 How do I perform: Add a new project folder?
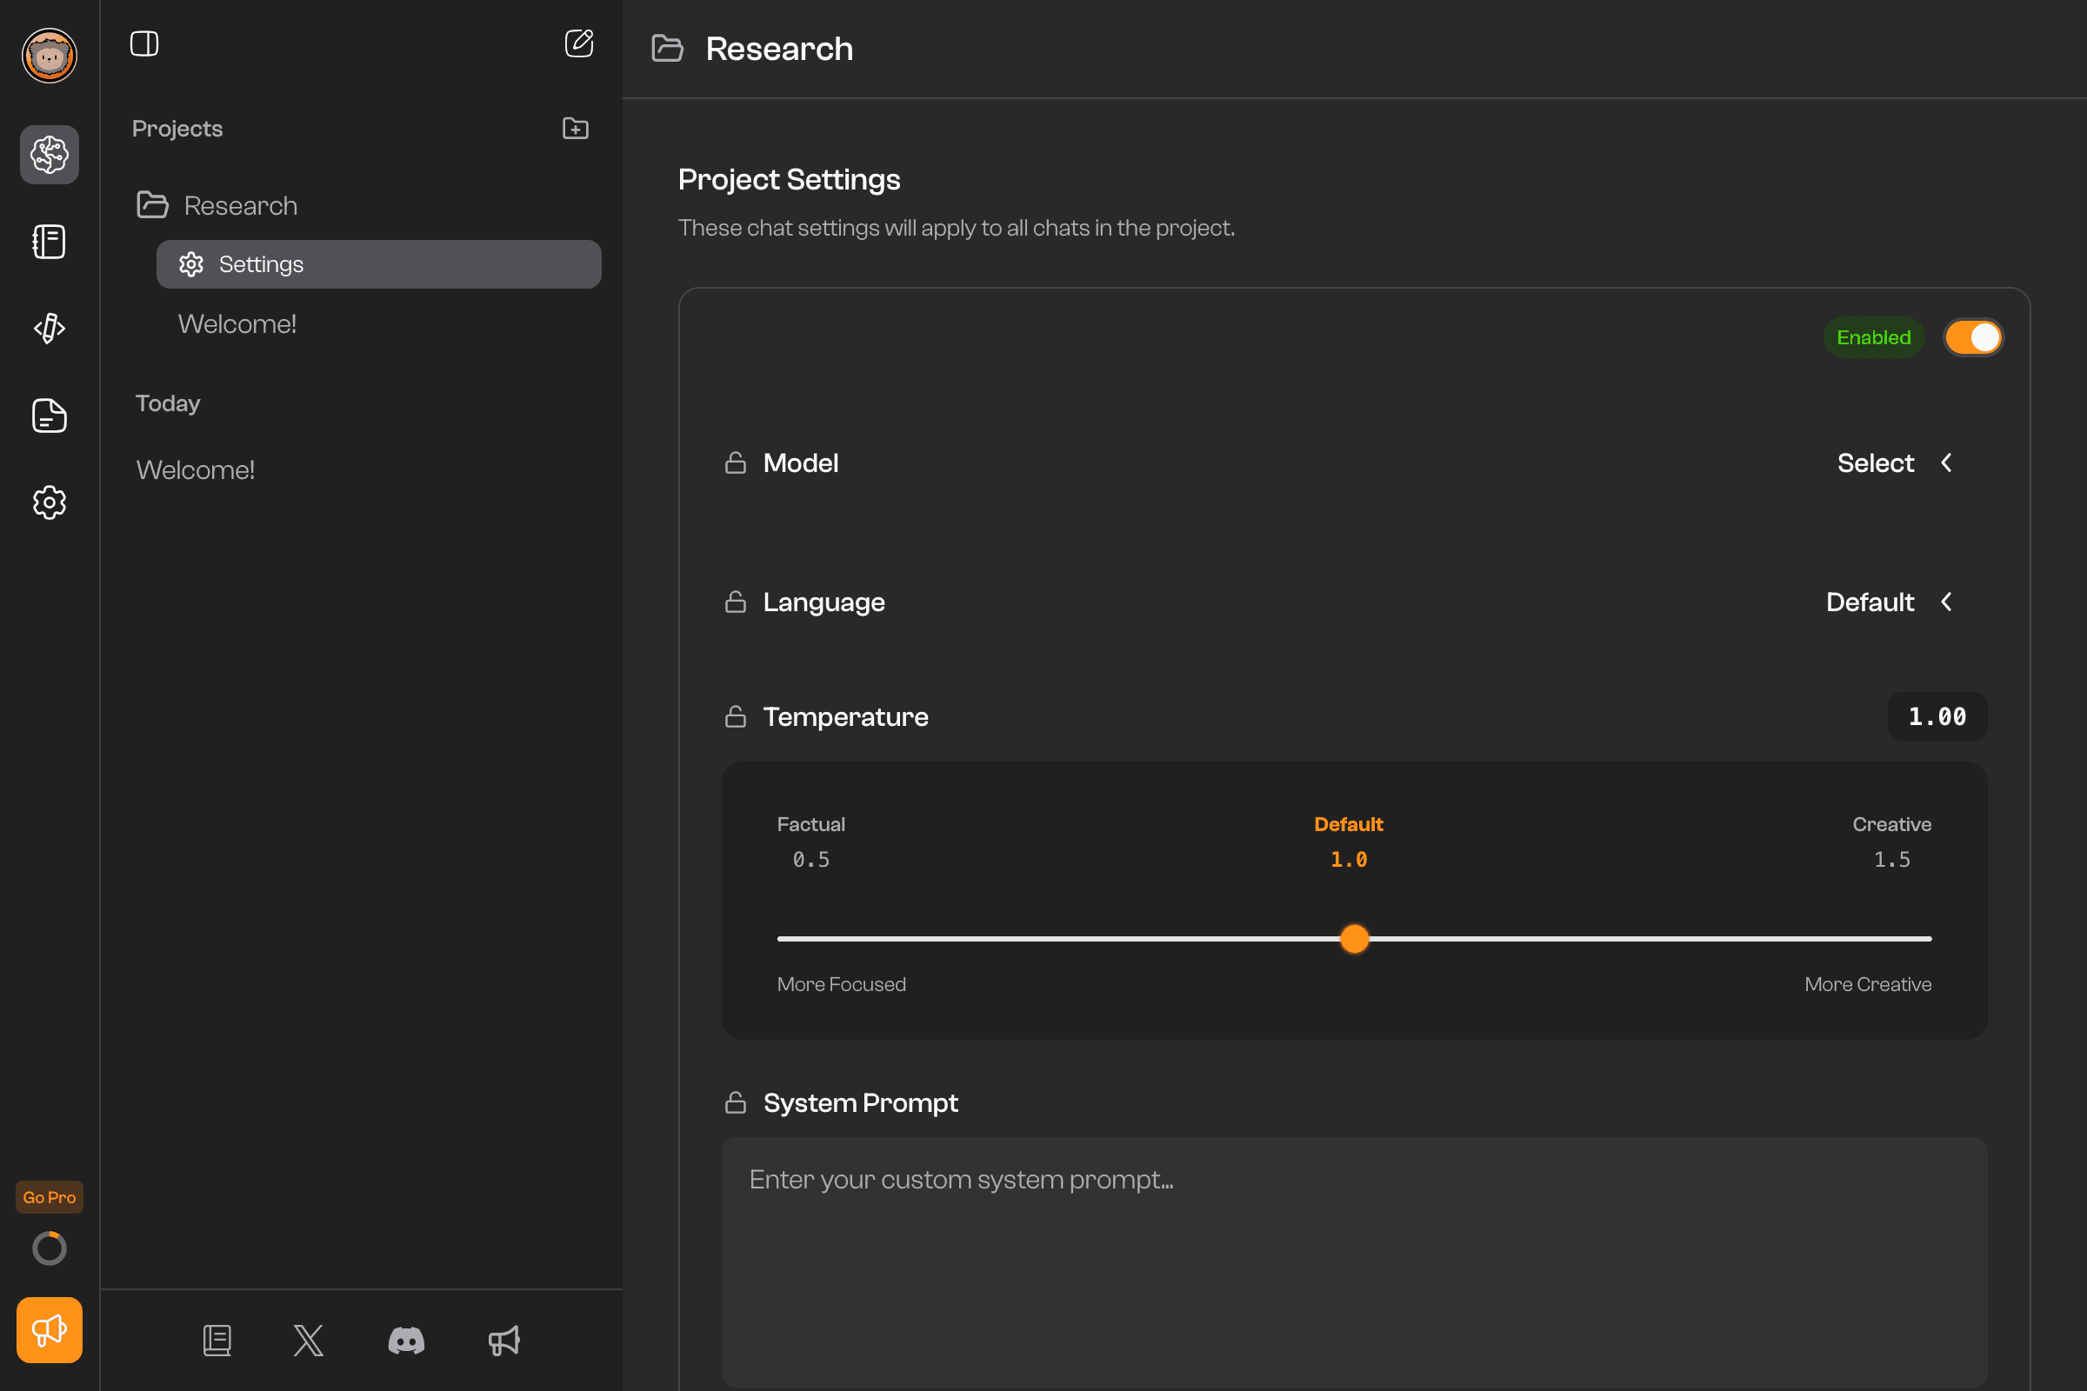pyautogui.click(x=575, y=129)
